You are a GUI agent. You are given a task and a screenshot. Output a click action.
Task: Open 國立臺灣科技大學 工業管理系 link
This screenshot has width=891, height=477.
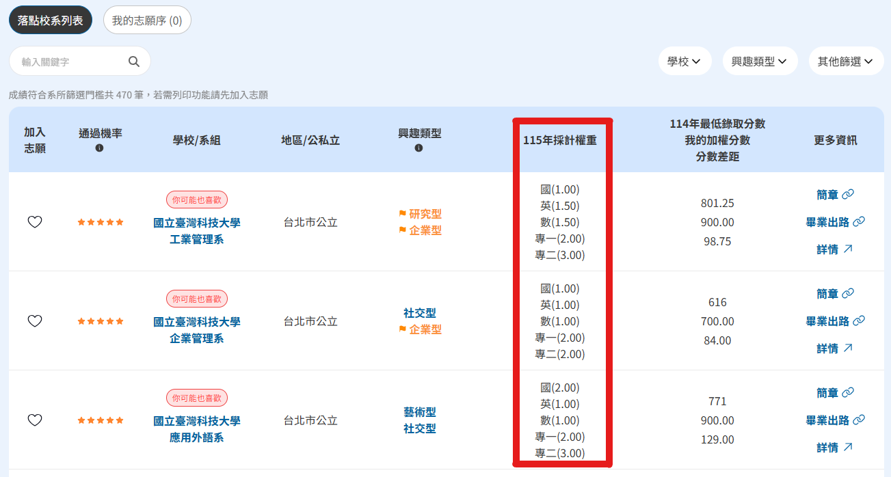click(x=197, y=232)
